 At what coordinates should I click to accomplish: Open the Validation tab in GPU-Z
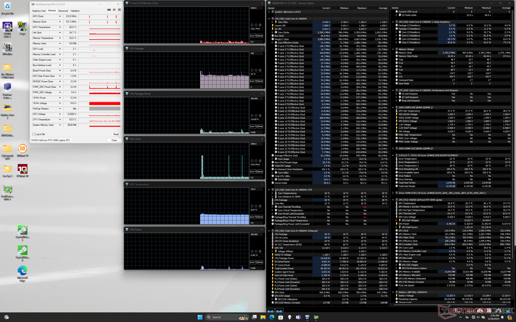pos(75,11)
